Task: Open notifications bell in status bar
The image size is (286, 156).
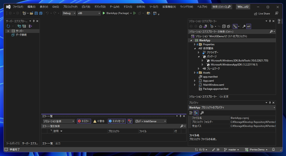Action: [x=273, y=150]
